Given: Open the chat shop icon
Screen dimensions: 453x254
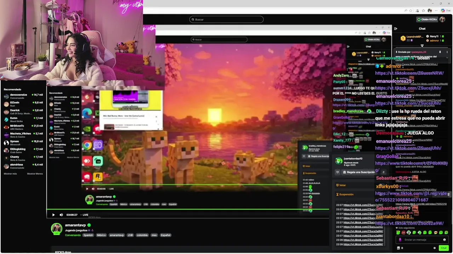Looking at the screenshot, I should click(398, 248).
